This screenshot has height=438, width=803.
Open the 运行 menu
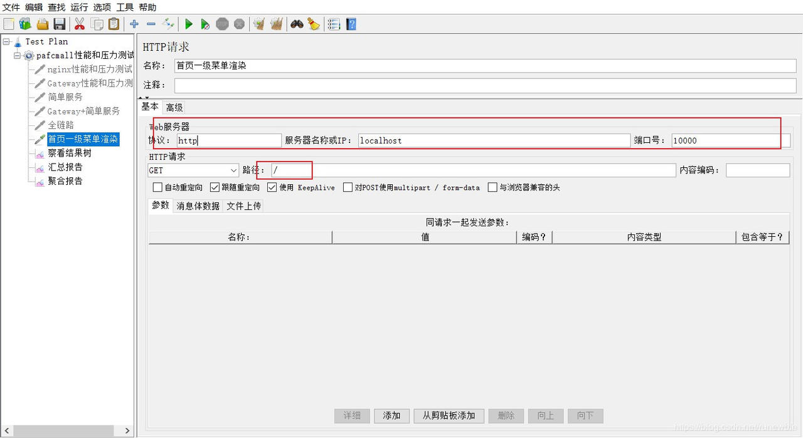79,7
